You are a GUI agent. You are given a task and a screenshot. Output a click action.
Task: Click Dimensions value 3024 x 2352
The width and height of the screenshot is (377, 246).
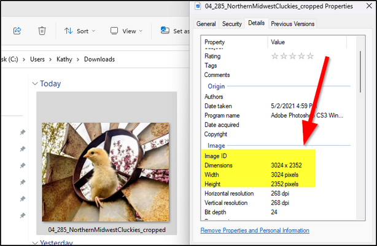[286, 165]
